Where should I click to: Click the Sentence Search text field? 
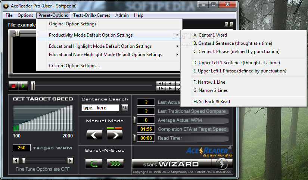pos(100,108)
